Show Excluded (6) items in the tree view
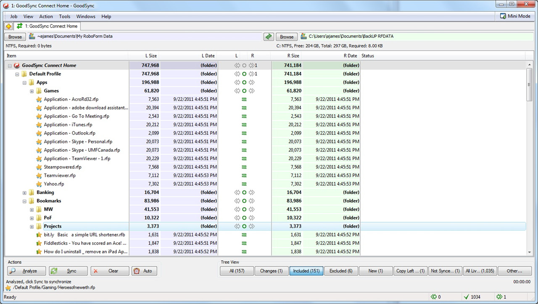The image size is (538, 304). coord(340,271)
